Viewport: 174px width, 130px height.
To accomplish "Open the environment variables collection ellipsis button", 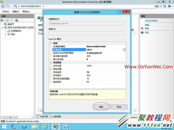I will pos(125,50).
